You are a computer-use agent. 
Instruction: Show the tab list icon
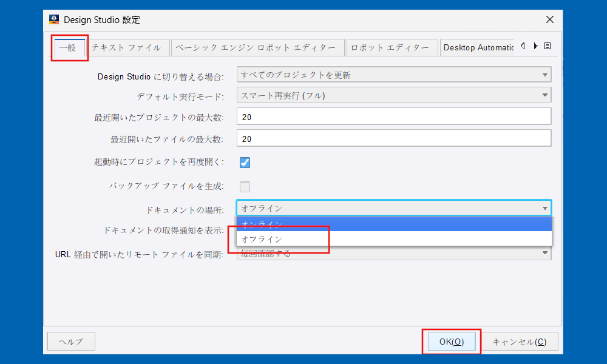click(548, 46)
